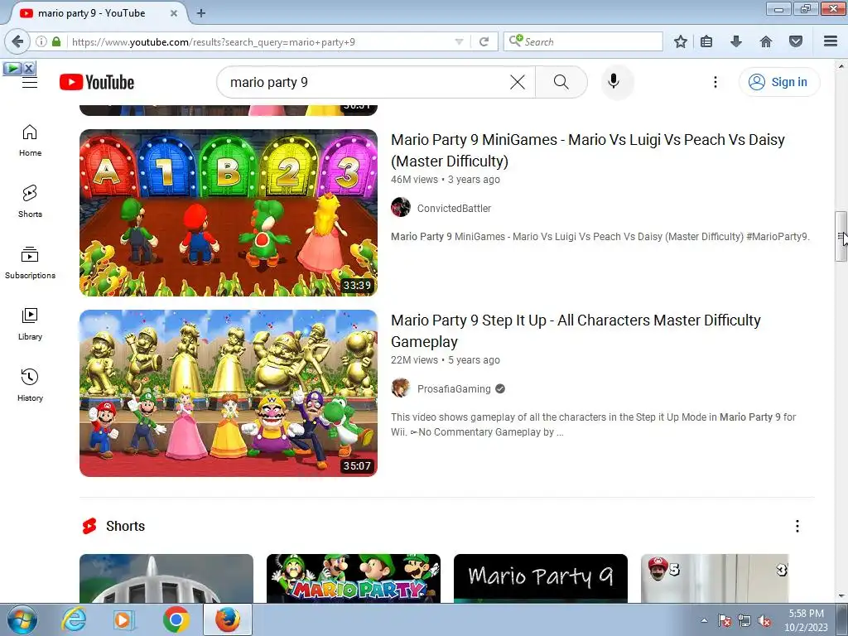Open the Shorts shelf options menu
The width and height of the screenshot is (848, 636).
coord(797,526)
